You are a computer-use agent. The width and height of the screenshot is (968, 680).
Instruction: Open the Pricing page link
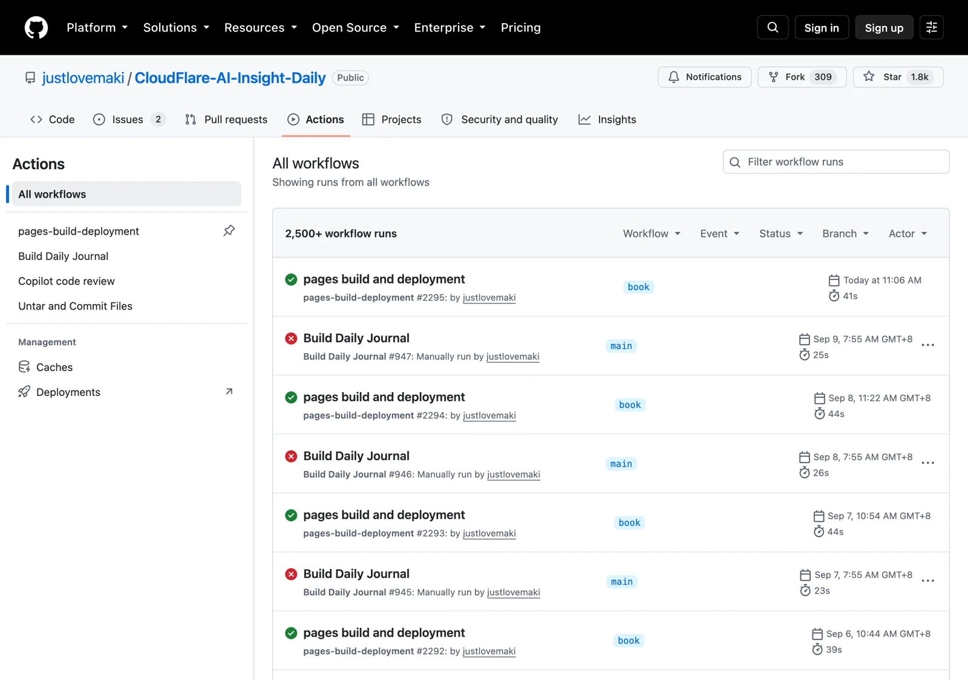(520, 28)
